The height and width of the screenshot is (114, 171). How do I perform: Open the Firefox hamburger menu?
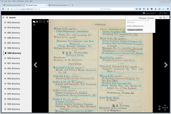pyautogui.click(x=168, y=9)
